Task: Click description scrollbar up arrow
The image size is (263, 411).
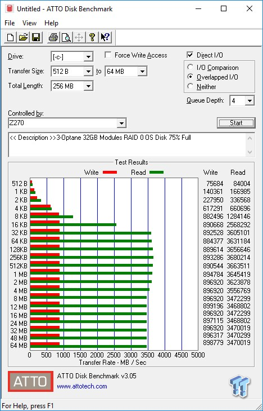Action: coord(250,138)
